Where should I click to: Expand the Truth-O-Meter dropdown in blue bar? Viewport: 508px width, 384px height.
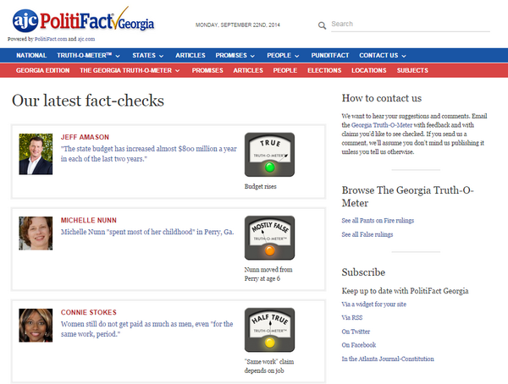click(88, 55)
